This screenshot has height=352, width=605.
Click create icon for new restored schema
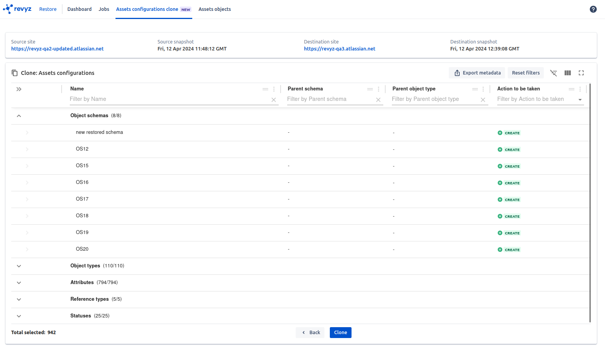(500, 133)
